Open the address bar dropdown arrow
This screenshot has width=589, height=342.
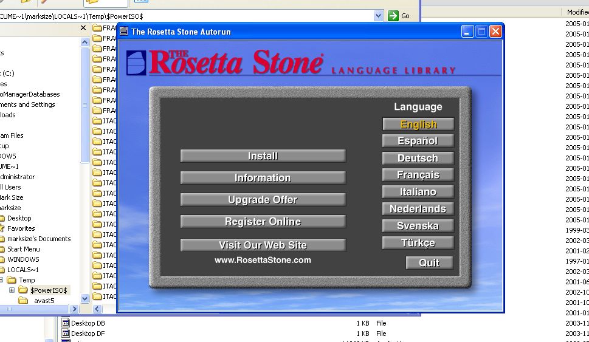[x=379, y=16]
